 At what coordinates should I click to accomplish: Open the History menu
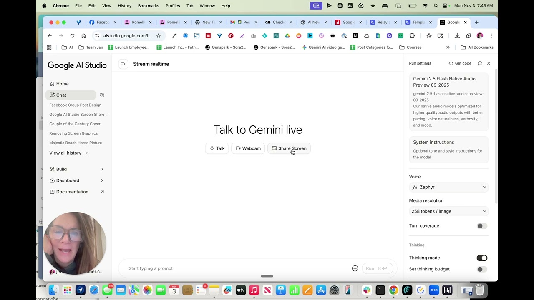(124, 6)
